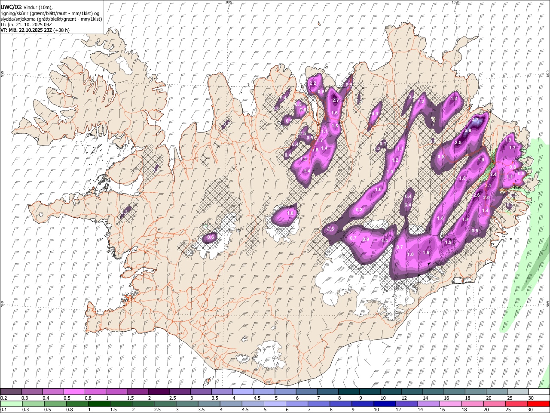Click the '0.2' label in the legend
This screenshot has width=550, height=413.
pos(3,398)
